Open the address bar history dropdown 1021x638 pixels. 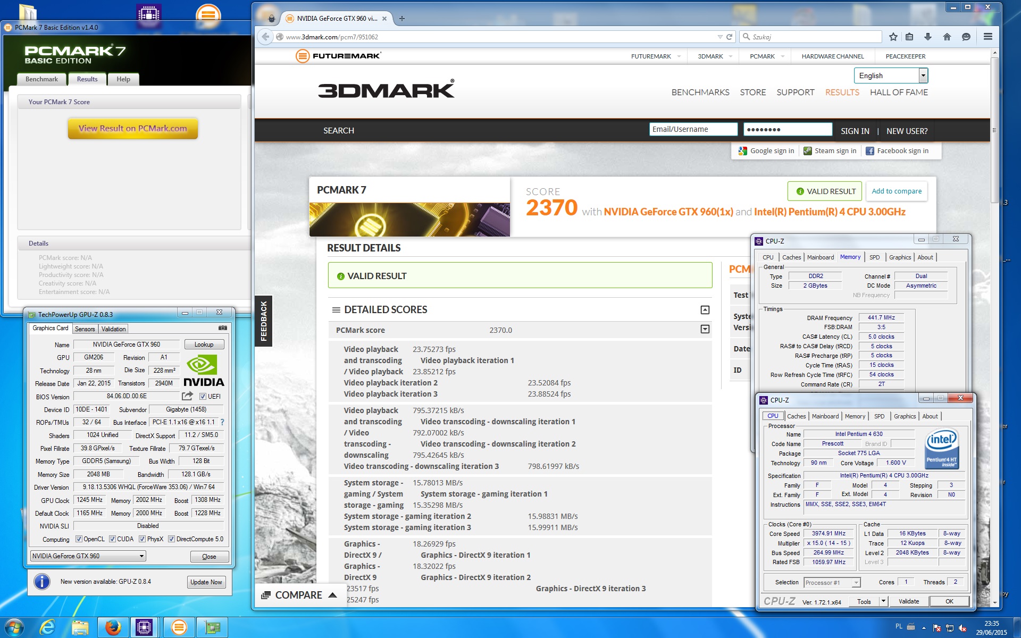tap(719, 37)
